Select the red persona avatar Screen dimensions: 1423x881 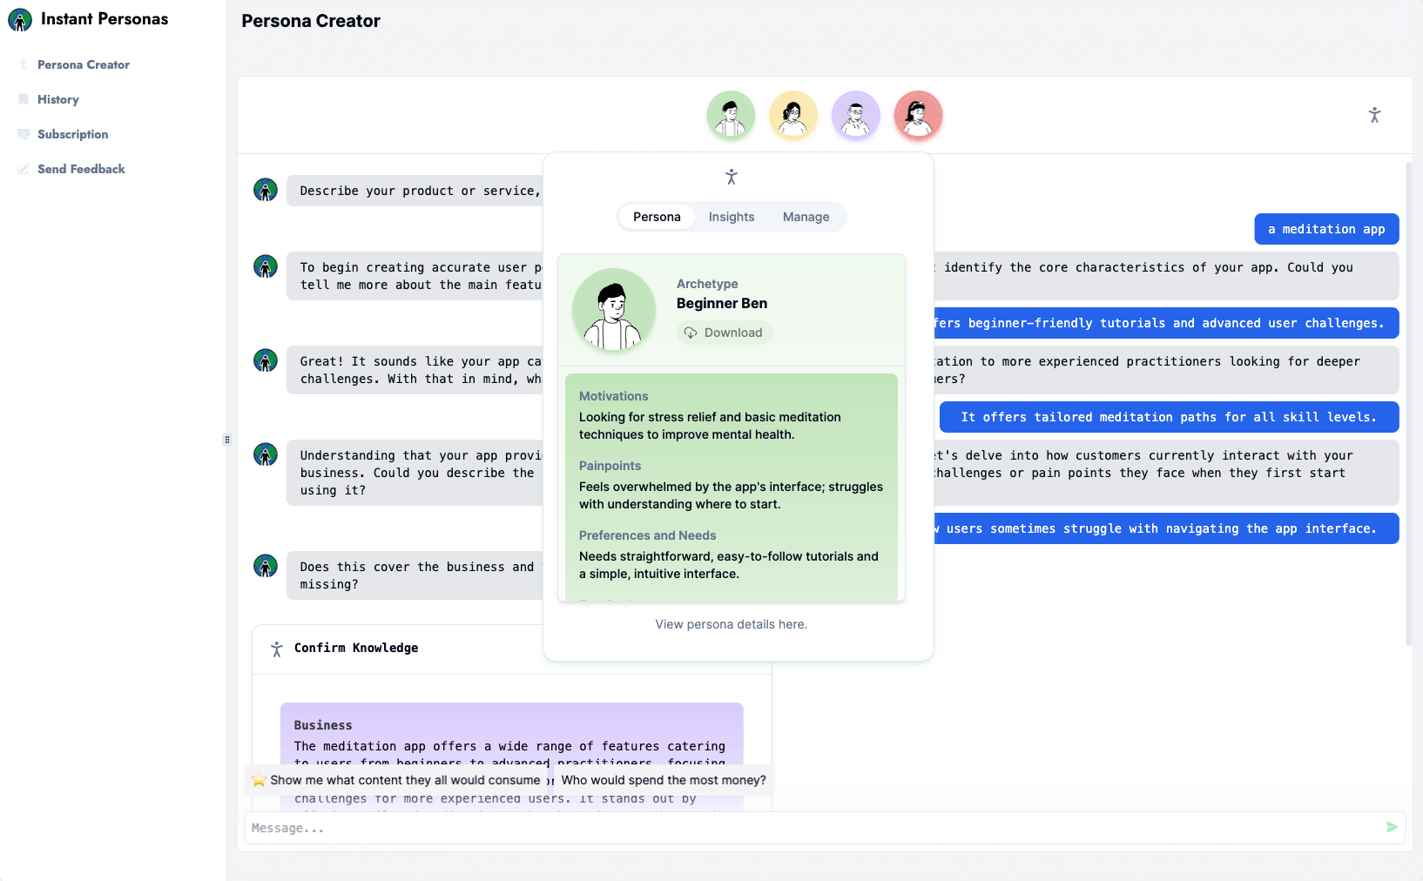pyautogui.click(x=918, y=114)
